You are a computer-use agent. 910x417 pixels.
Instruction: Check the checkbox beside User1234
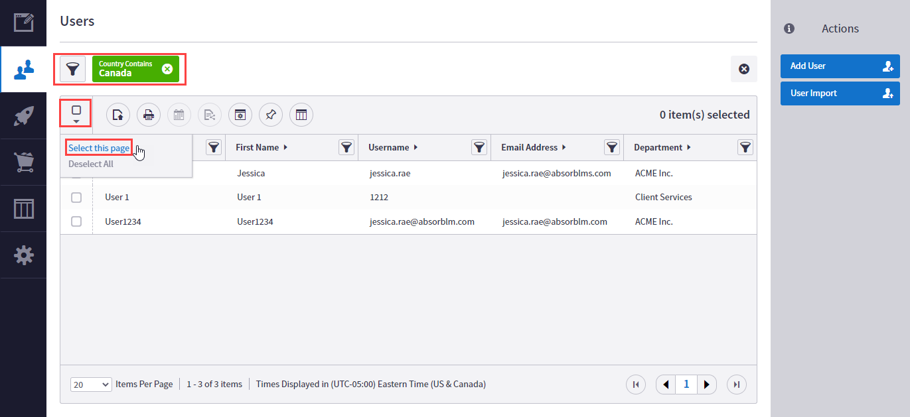coord(76,221)
